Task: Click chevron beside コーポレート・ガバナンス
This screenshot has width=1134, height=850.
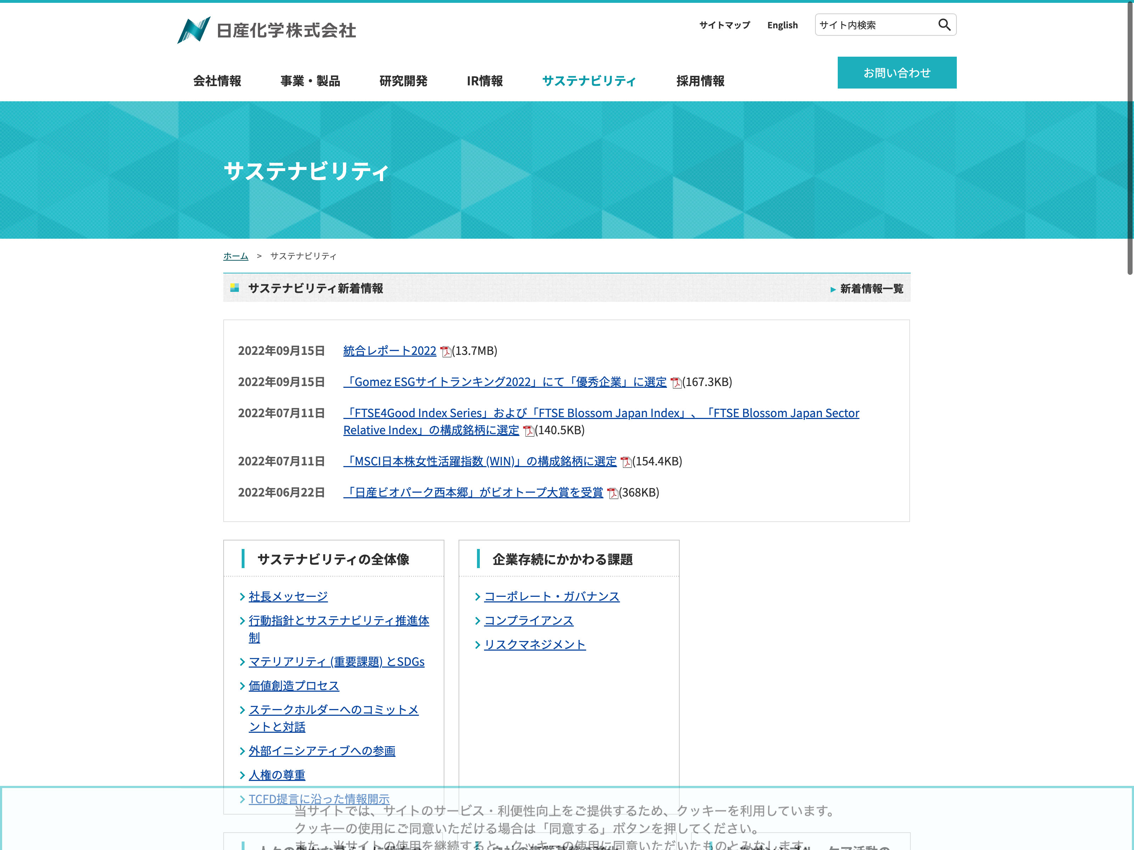Action: (478, 597)
